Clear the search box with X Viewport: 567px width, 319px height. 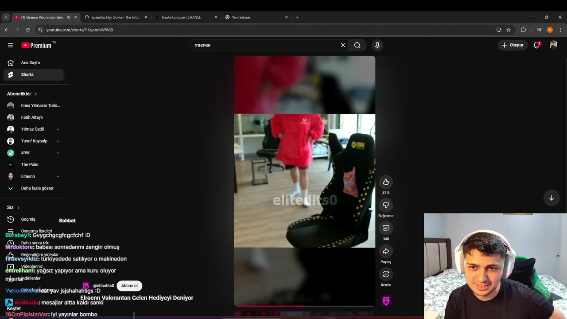coord(343,45)
